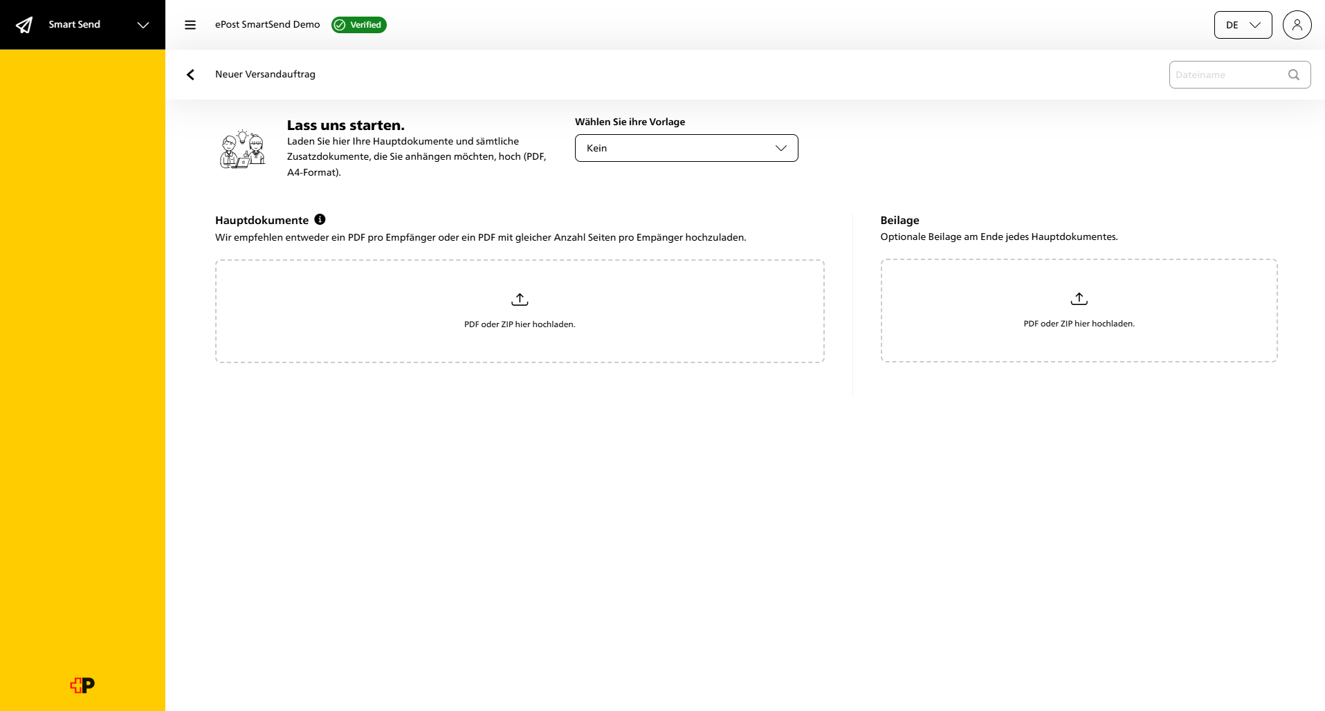Image resolution: width=1325 pixels, height=711 pixels.
Task: Click the Hauptdokumente info icon
Action: 320,219
